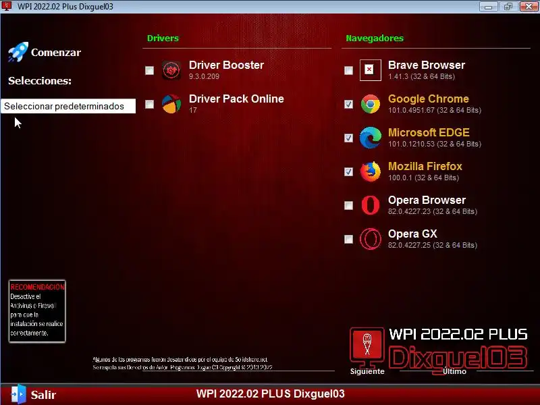
Task: Click the Mozilla Firefox icon
Action: [x=370, y=171]
